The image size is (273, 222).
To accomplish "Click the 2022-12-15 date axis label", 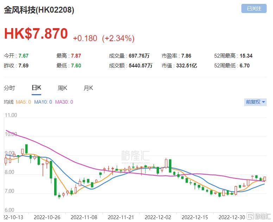I will click(195, 217).
